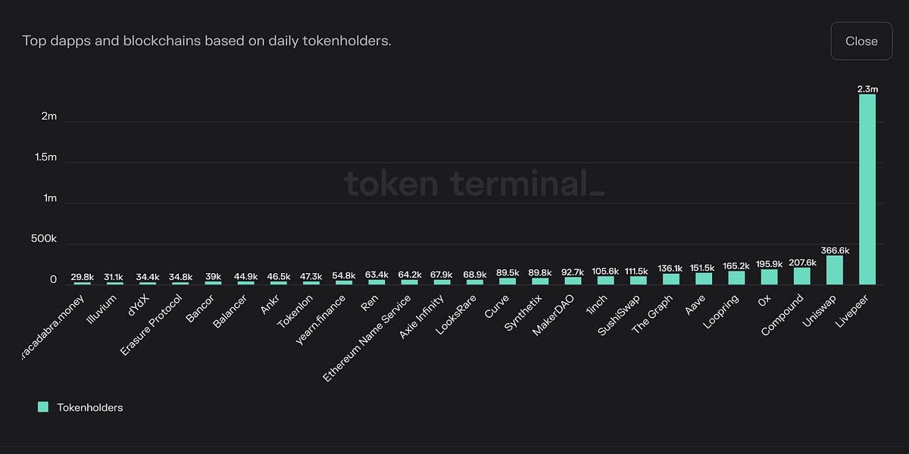Select the dYdX axis label
The width and height of the screenshot is (909, 454).
coord(139,304)
